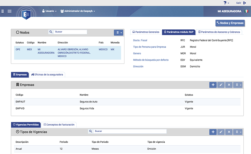The height and width of the screenshot is (154, 251).
Task: Click the Nodos search magnifier icon
Action: click(51, 32)
